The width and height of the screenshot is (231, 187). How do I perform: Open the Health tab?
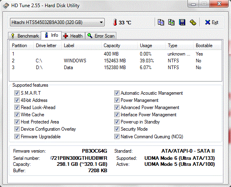(73, 36)
